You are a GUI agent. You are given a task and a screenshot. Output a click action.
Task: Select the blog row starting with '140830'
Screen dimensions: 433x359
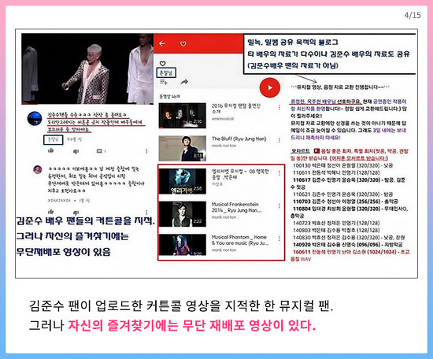click(349, 237)
